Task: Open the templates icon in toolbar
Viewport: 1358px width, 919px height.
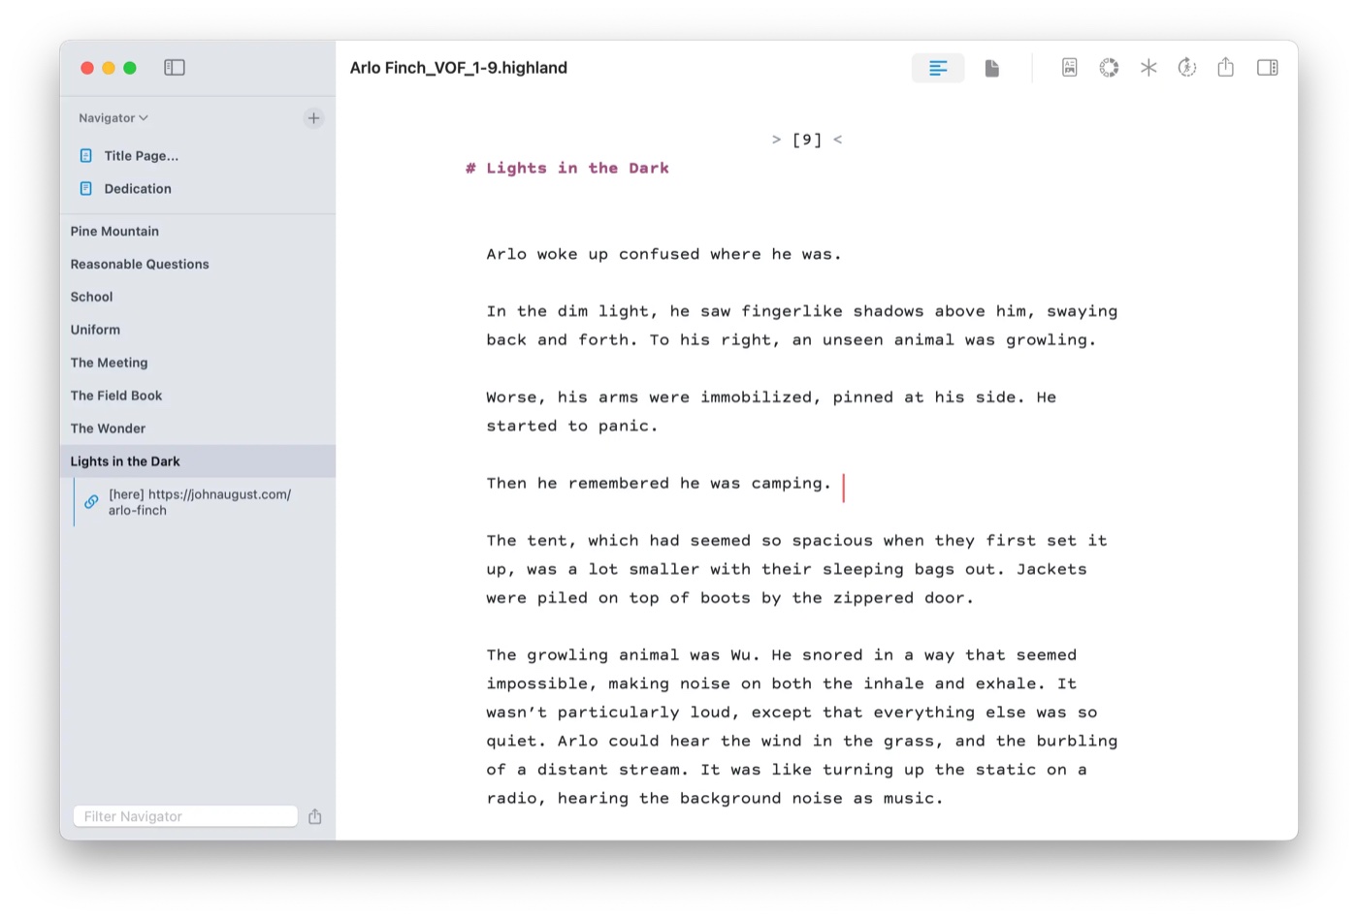Action: pos(1069,68)
